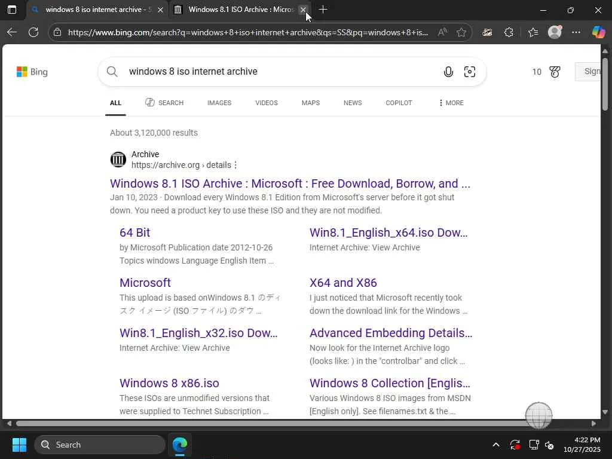Open Windows 8 Collection link
The image size is (612, 459).
(390, 383)
